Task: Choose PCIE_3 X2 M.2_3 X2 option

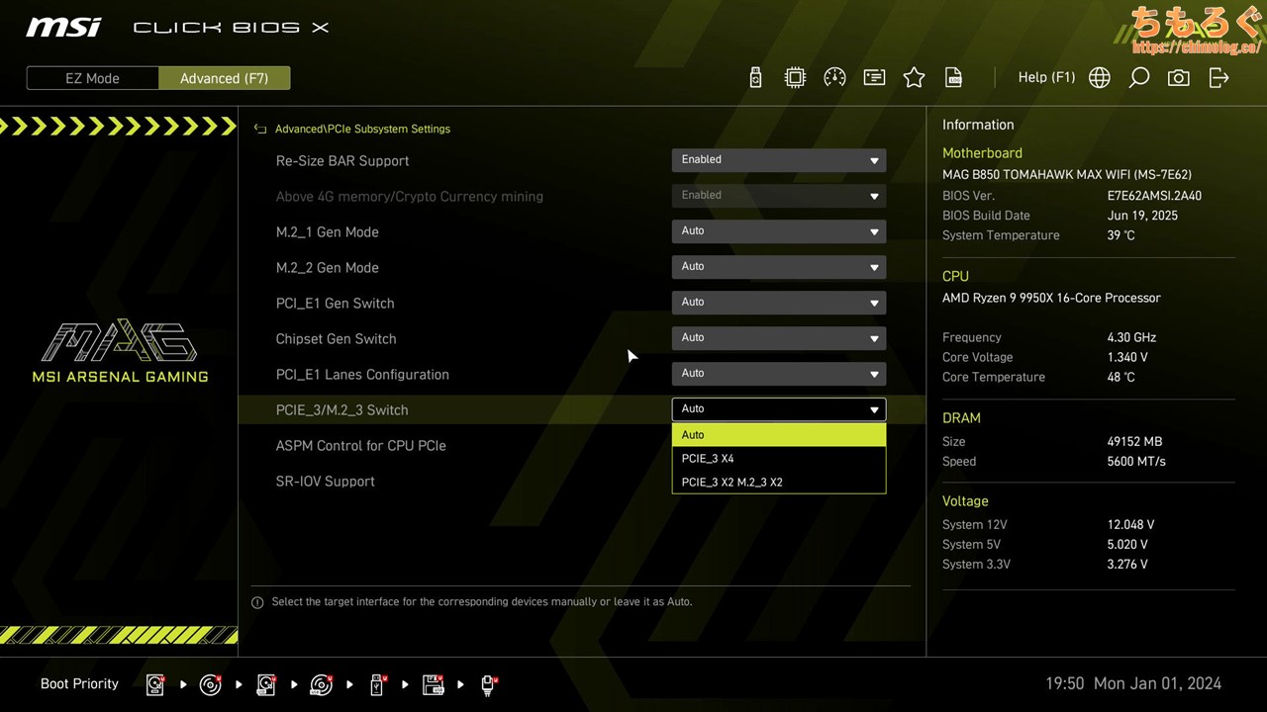Action: pyautogui.click(x=778, y=483)
